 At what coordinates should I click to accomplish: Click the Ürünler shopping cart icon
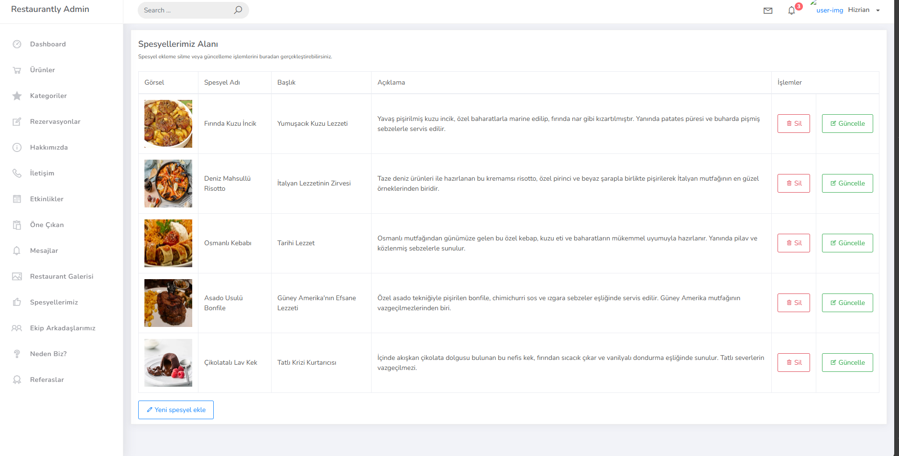pos(17,70)
